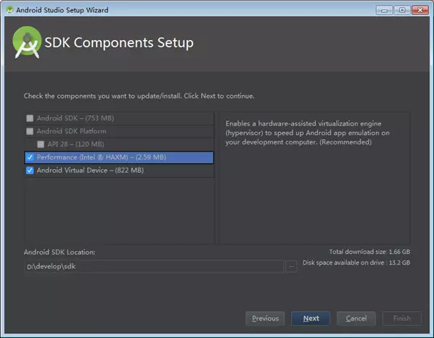434x338 pixels.
Task: Select Performance (Intel ® HAXM) row text
Action: click(102, 157)
